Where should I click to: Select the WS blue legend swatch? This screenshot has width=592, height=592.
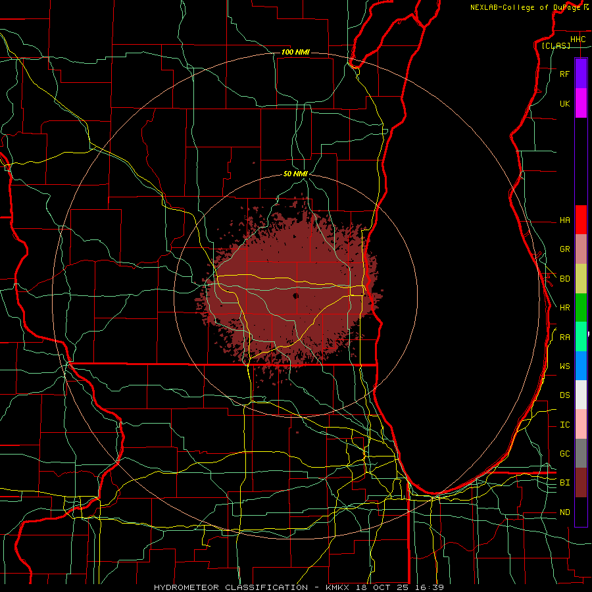tap(581, 366)
